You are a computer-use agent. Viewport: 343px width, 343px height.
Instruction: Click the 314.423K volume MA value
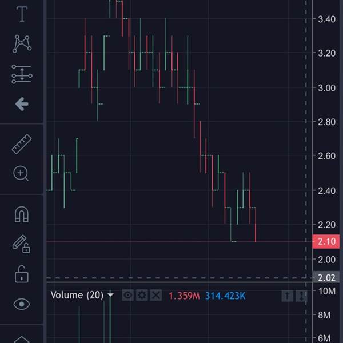225,296
